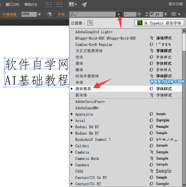Open the opacity slider arrow

[39, 14]
